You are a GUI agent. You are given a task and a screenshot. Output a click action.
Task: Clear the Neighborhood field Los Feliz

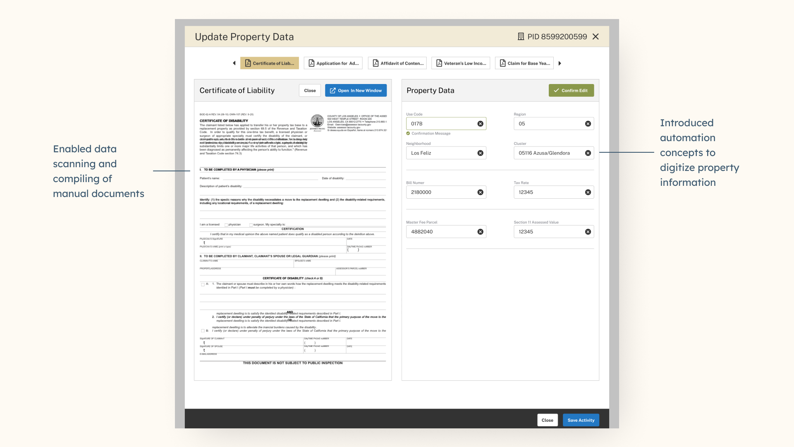(480, 153)
